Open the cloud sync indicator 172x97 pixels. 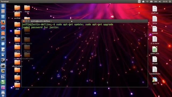tap(143, 1)
